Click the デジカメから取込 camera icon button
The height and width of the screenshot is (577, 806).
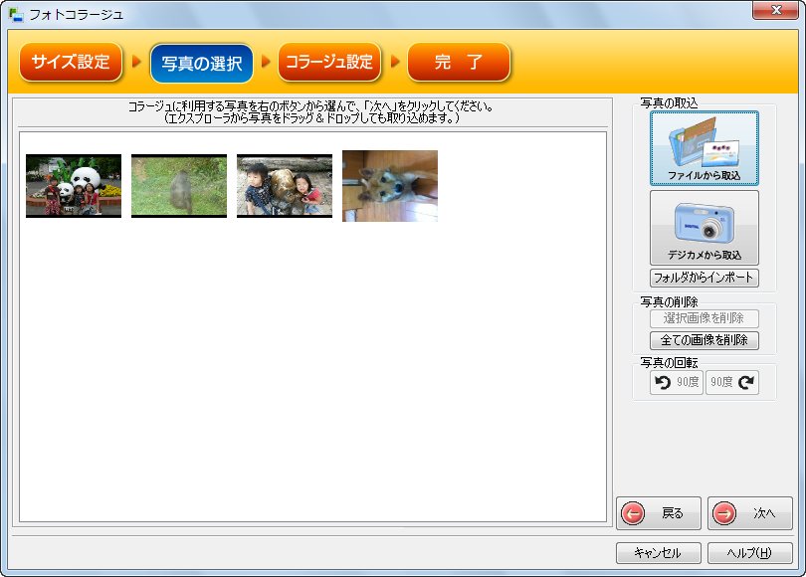coord(705,228)
